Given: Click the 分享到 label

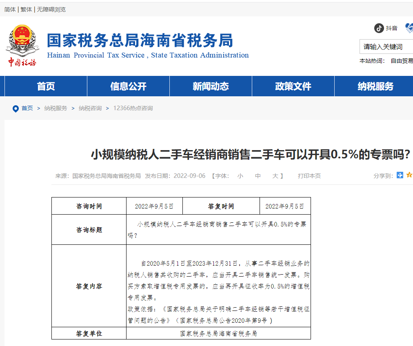Looking at the screenshot, I should point(383,176).
